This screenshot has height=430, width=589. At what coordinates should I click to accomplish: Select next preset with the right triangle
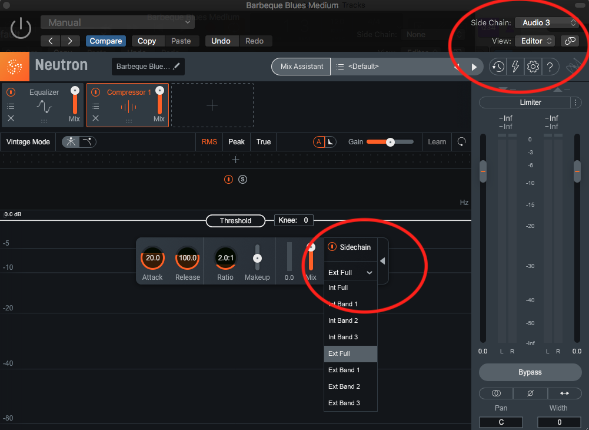[x=474, y=67]
